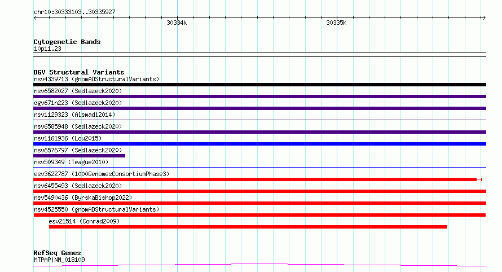Viewport: 502px width, 272px height.
Task: Click the right arrow of the ruler
Action: [x=484, y=17]
